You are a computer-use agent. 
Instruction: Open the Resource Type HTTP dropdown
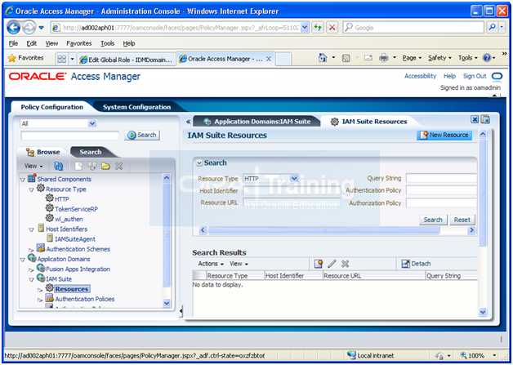pos(294,179)
